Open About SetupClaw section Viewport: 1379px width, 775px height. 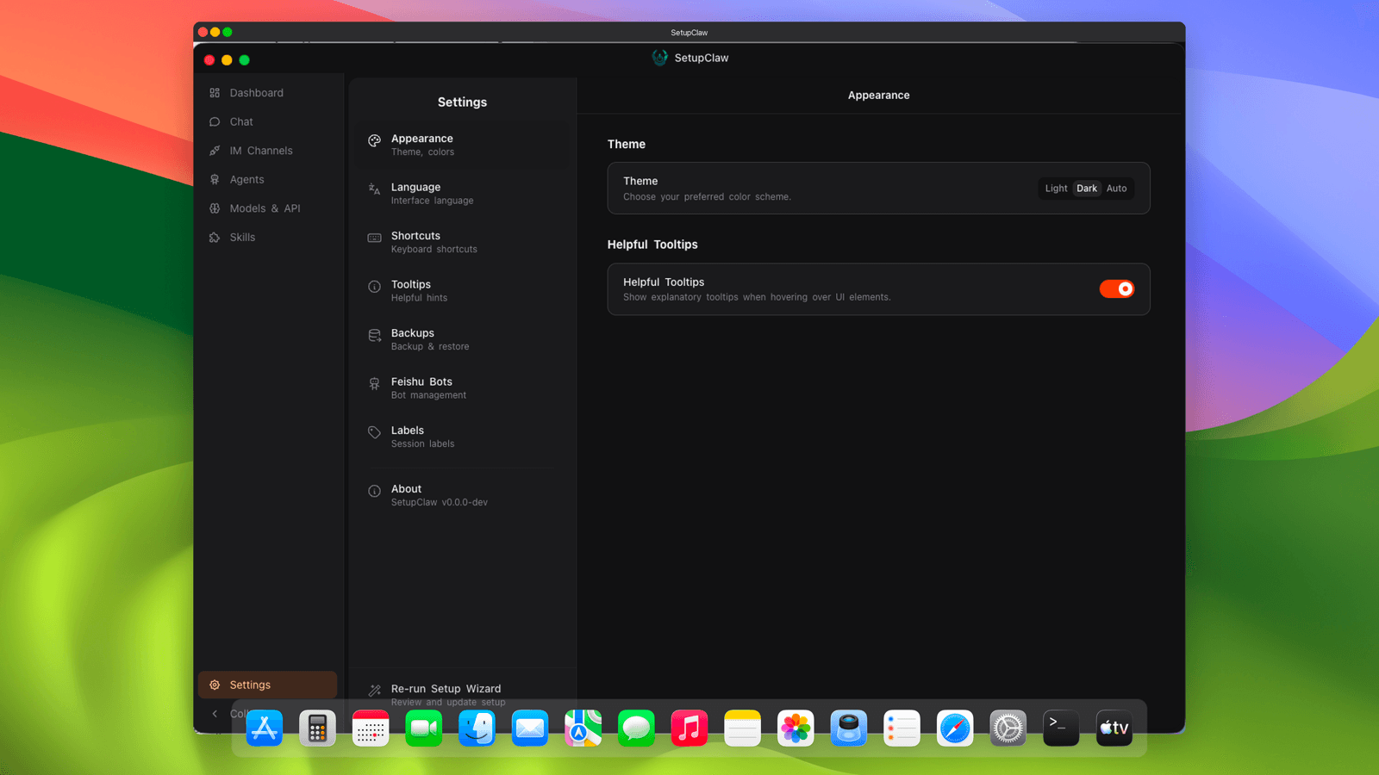[463, 495]
